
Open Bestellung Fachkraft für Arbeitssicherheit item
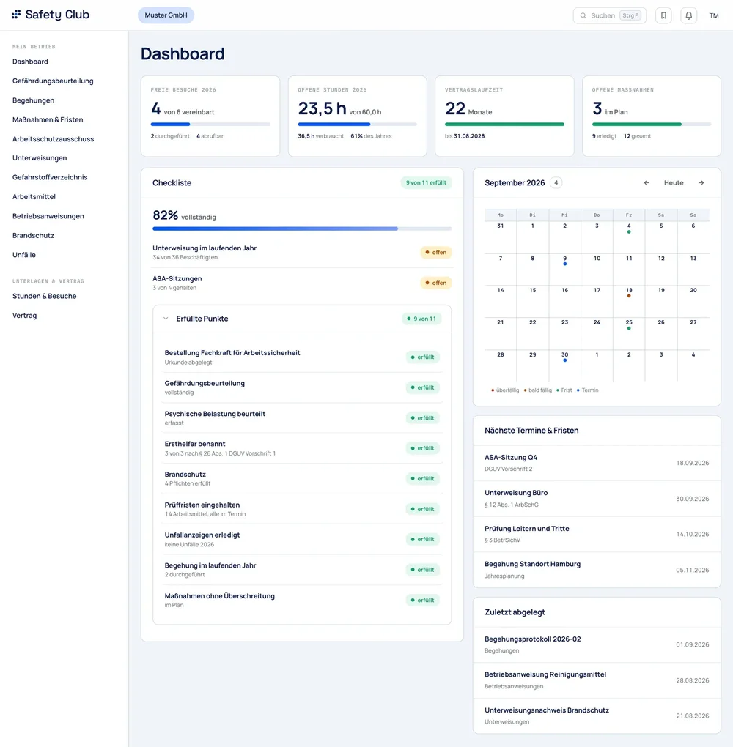(302, 357)
